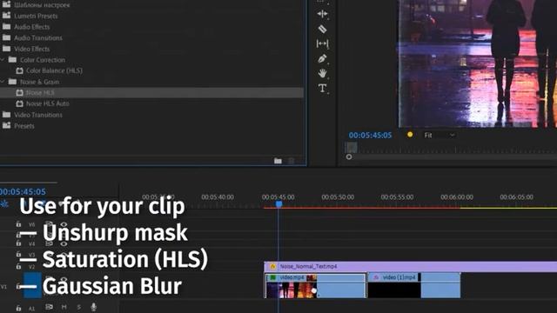Solo audio track A1 with S button
557x313 pixels.
pyautogui.click(x=79, y=307)
